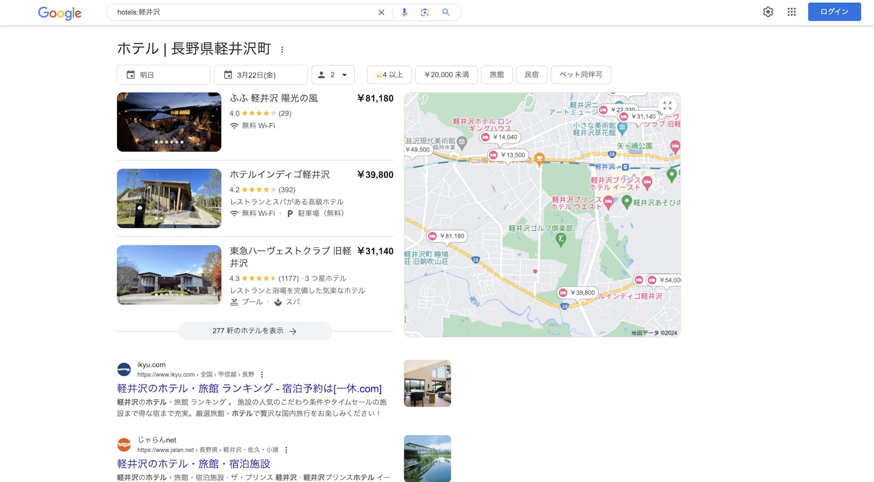Open photo of 東急ハーヴェストクラブ 旧軽井沢
This screenshot has height=482, width=874.
click(x=169, y=275)
